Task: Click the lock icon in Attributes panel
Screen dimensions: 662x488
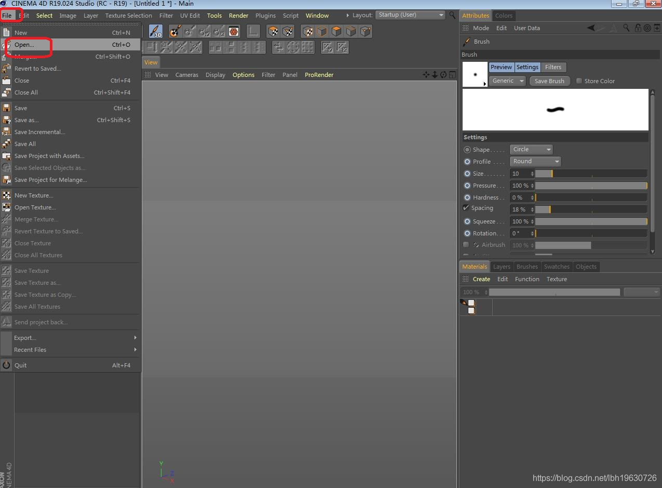Action: [x=638, y=28]
